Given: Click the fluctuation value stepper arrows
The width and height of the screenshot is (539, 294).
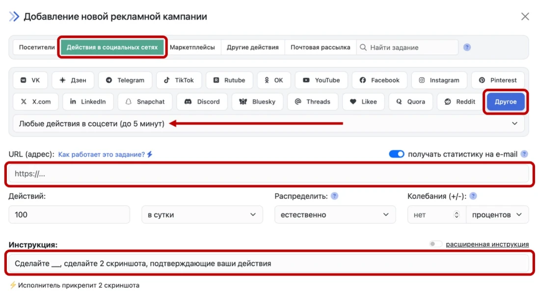Looking at the screenshot, I should pyautogui.click(x=457, y=214).
